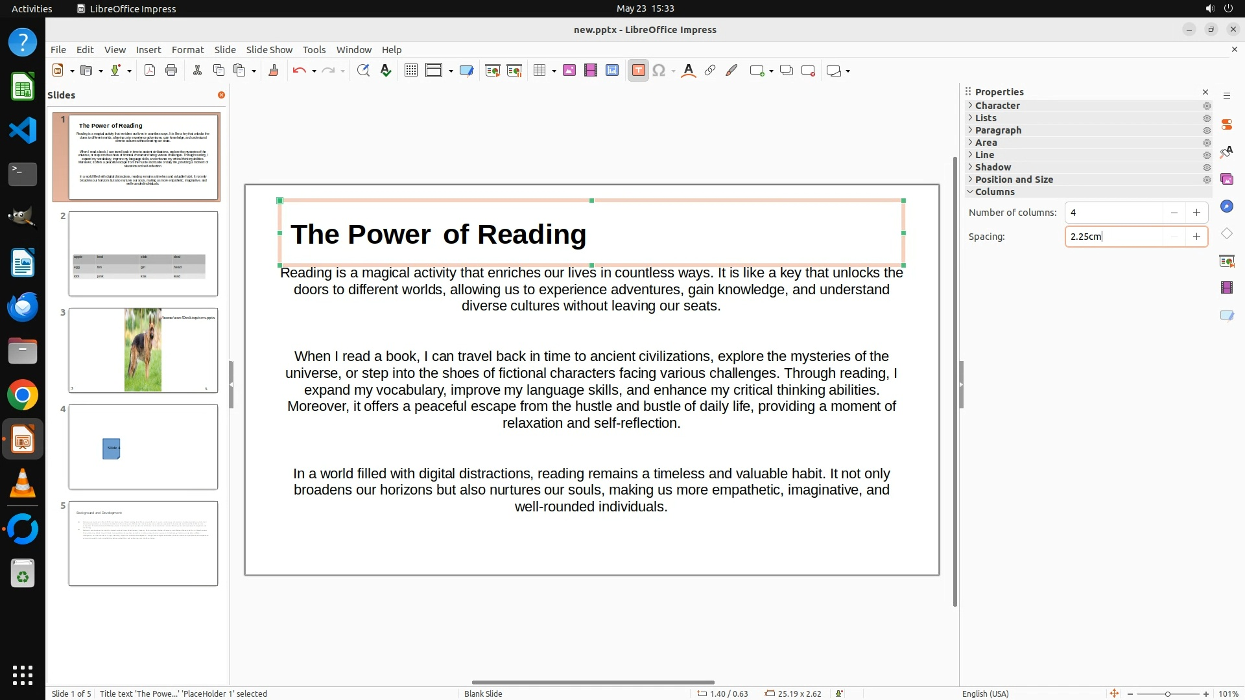The image size is (1245, 700).
Task: Expand the Character properties section
Action: point(997,106)
